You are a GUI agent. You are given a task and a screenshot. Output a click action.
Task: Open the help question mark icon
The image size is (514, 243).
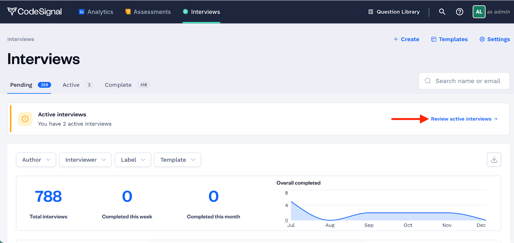459,12
